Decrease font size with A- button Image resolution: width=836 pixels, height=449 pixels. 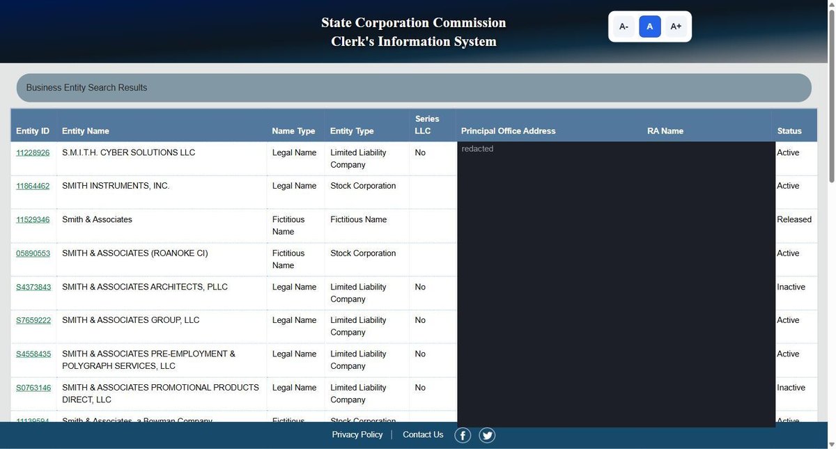click(x=624, y=26)
